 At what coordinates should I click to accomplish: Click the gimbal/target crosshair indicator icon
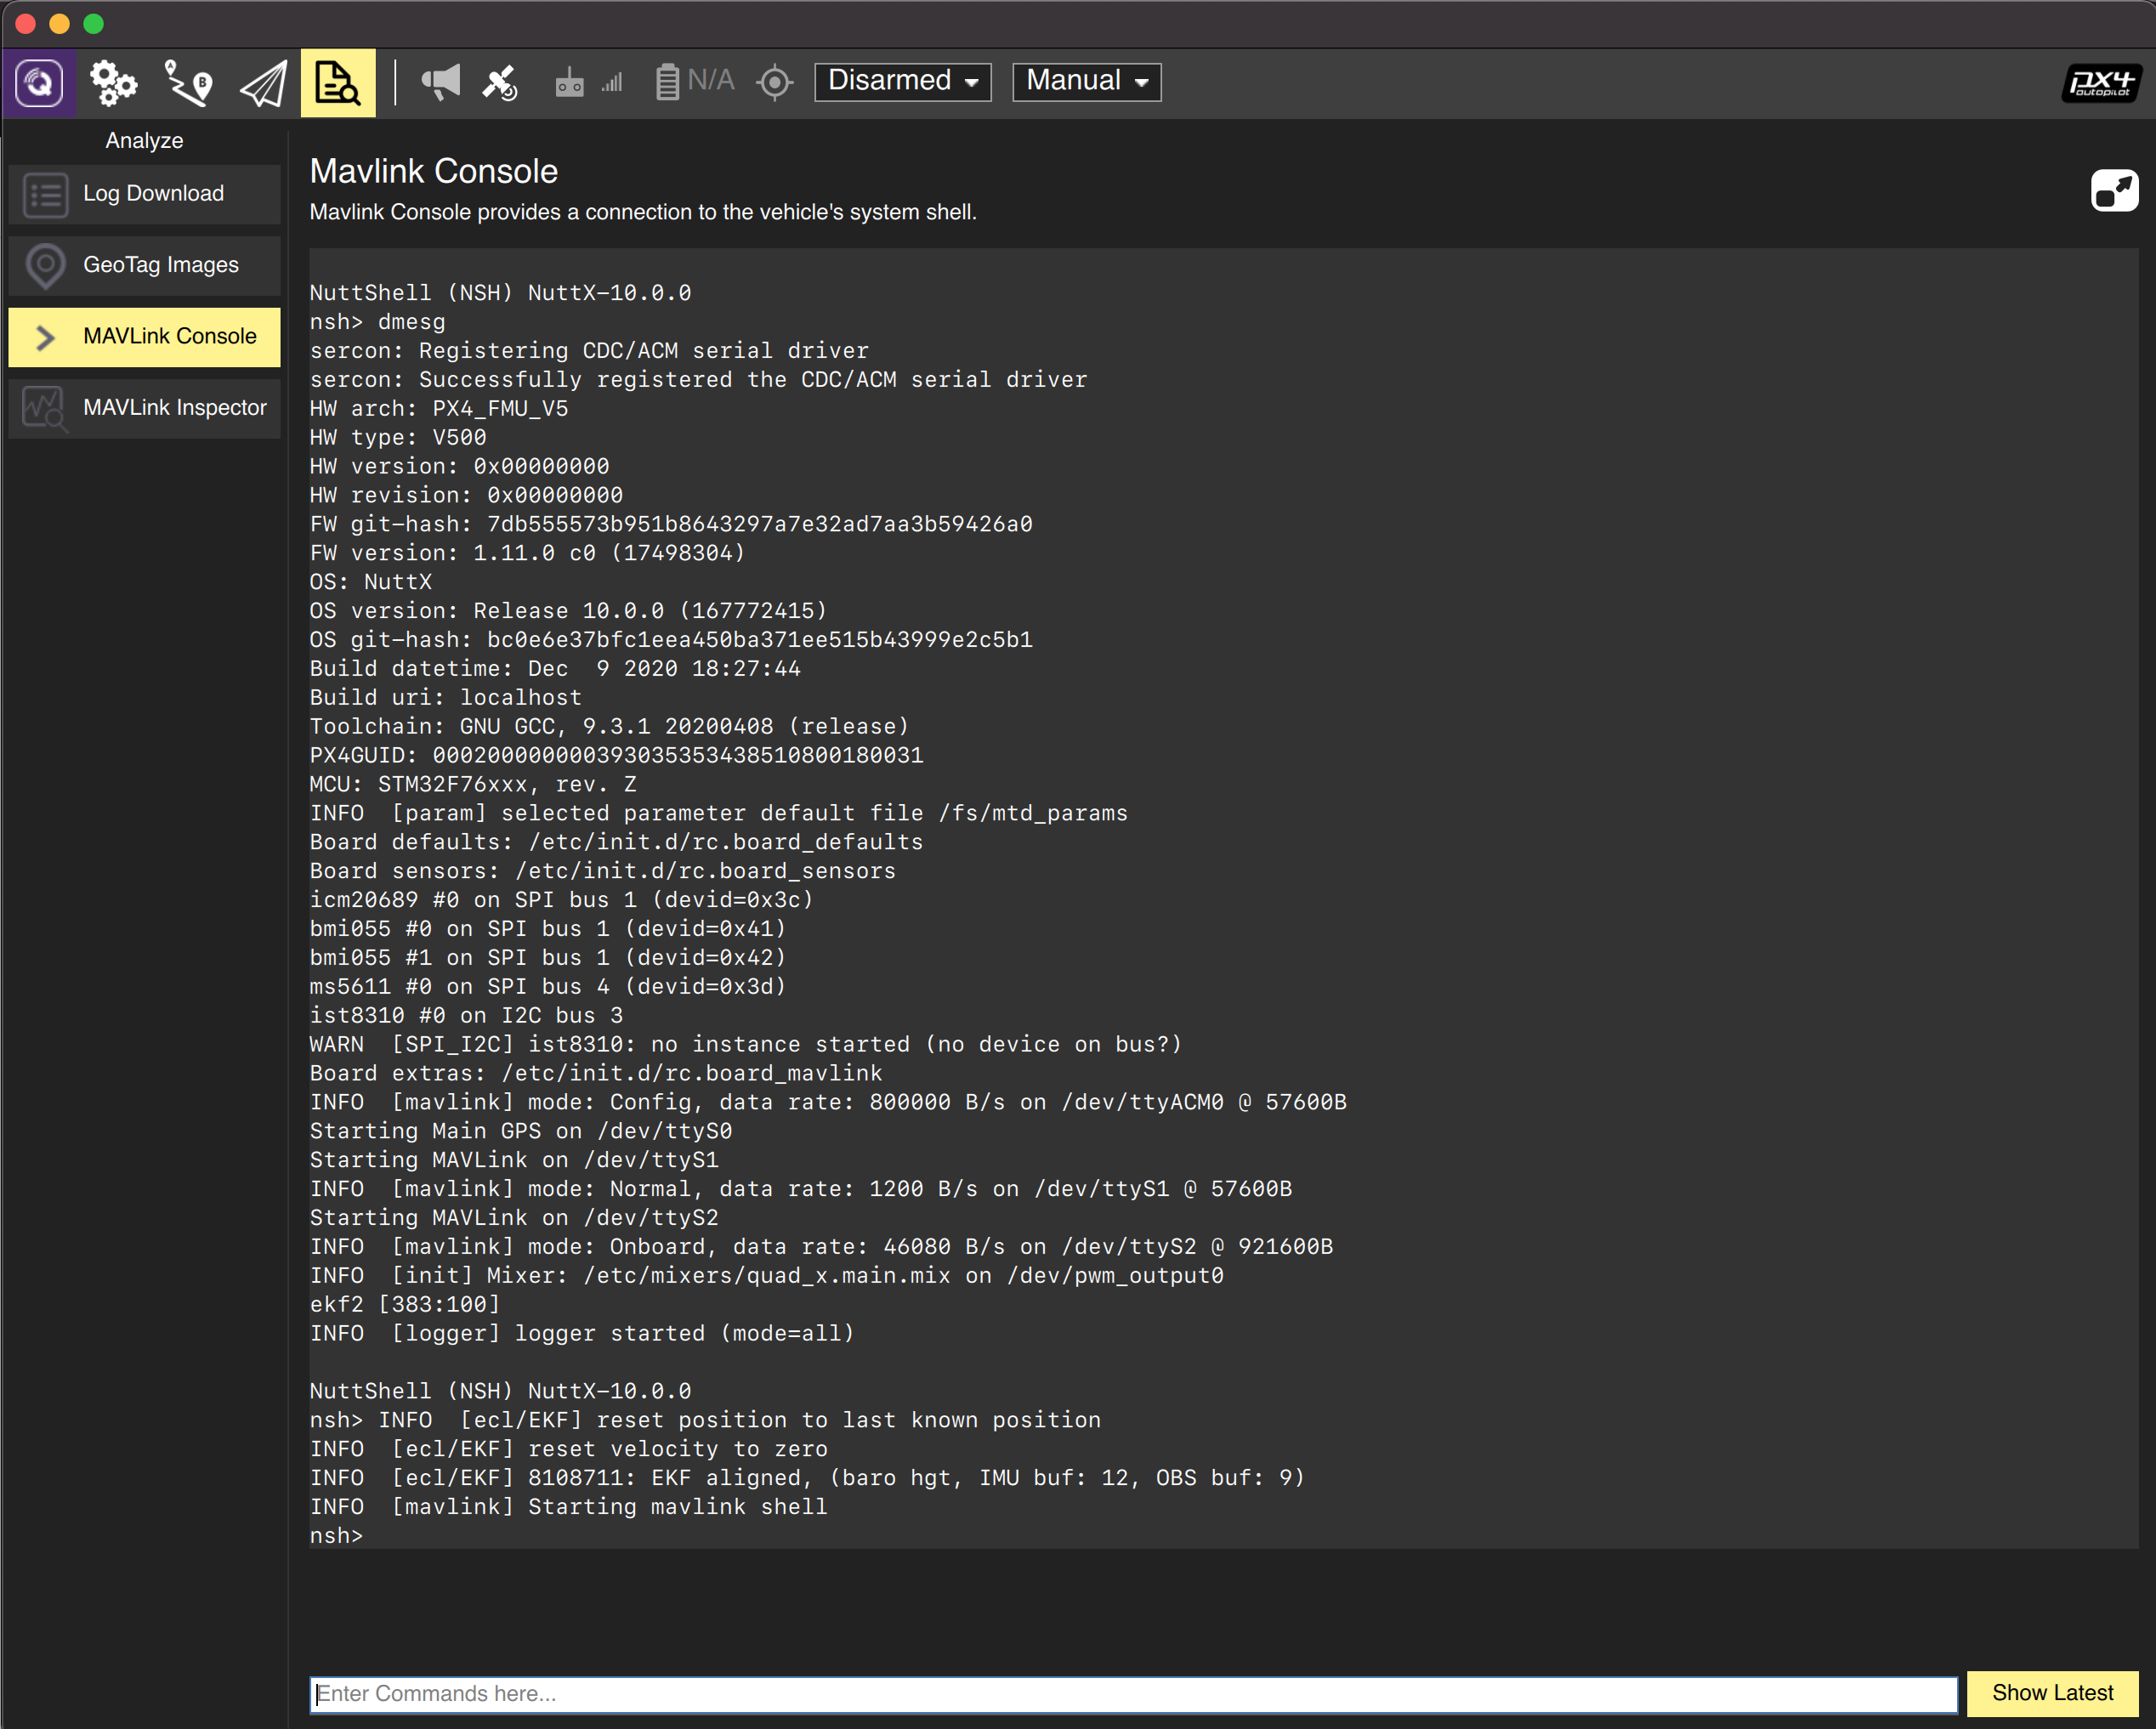(x=775, y=82)
